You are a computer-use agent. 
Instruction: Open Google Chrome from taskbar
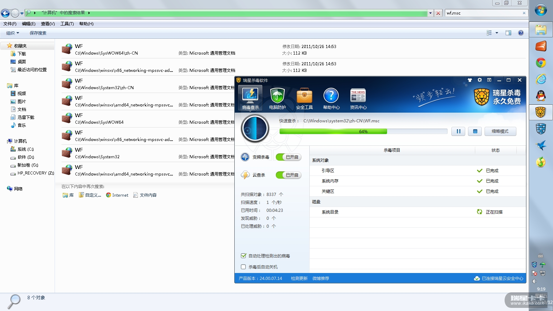pos(541,63)
